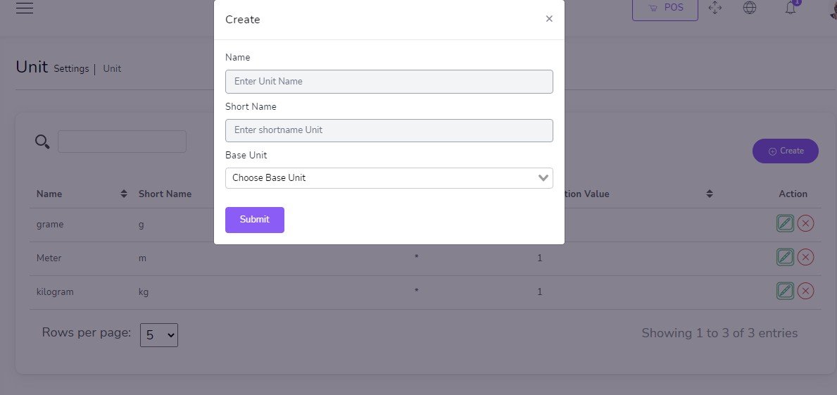This screenshot has width=837, height=395.
Task: Delete the kilogram unit row
Action: coord(806,291)
